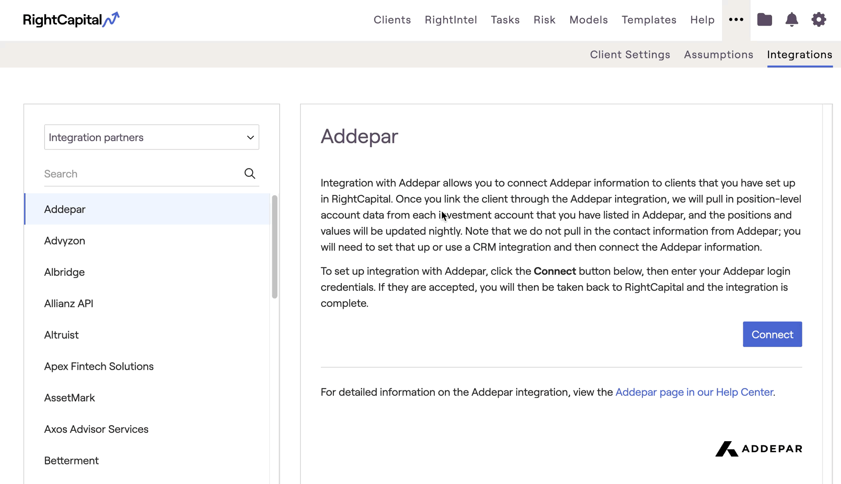Select Betterment from the partner list

pyautogui.click(x=71, y=460)
